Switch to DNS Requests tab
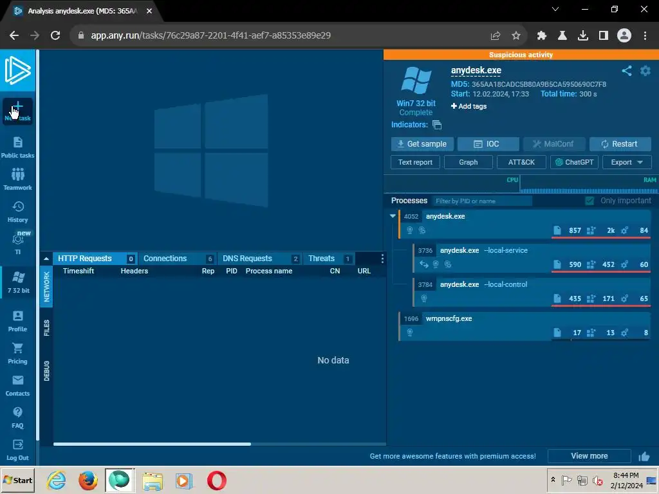 click(x=261, y=259)
